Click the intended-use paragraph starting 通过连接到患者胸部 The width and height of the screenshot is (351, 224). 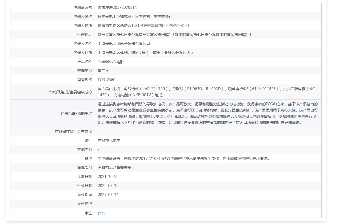click(x=208, y=113)
